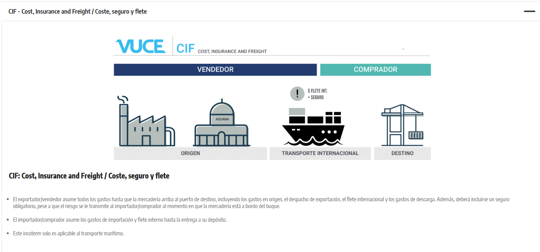Click the VUCE logo
The width and height of the screenshot is (540, 252).
pos(140,46)
